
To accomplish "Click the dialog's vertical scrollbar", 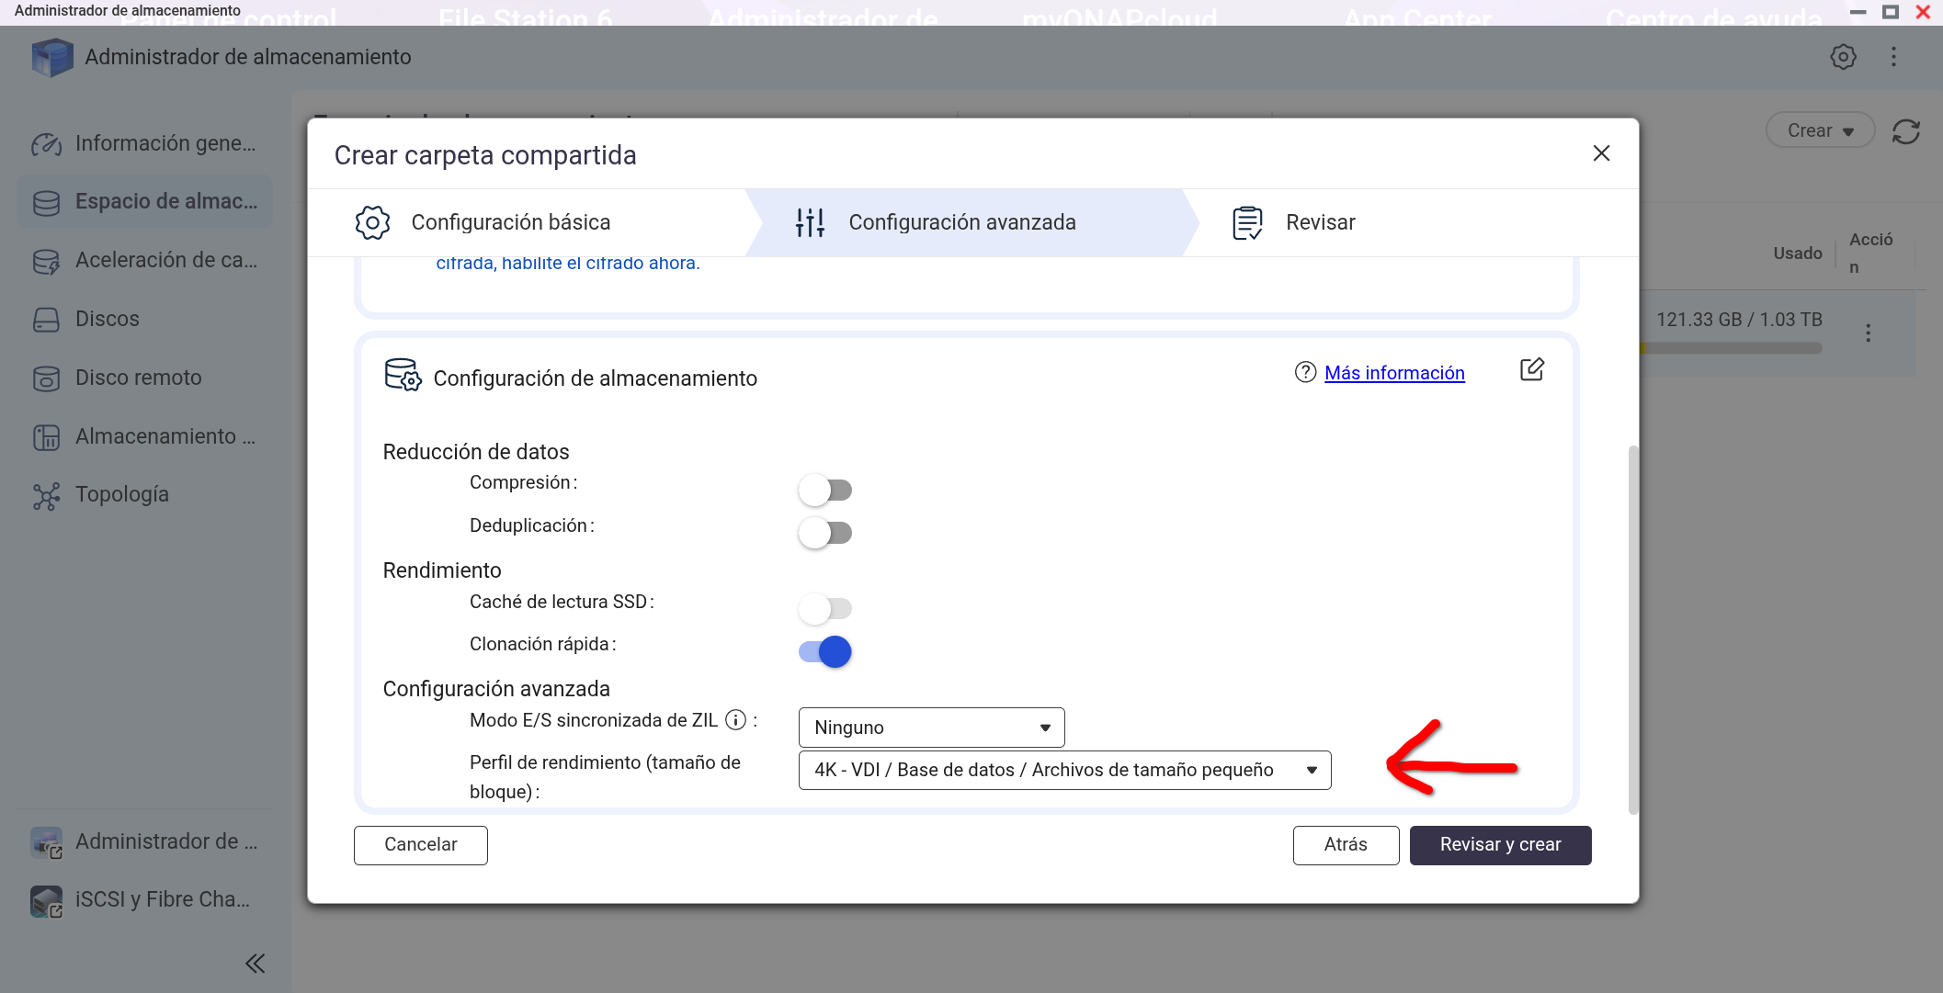I will click(1633, 629).
